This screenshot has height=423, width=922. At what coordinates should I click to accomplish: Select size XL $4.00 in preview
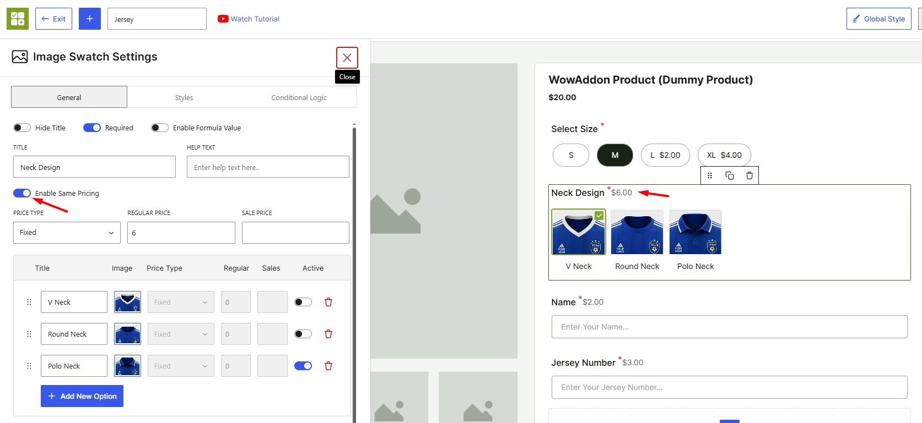point(724,155)
